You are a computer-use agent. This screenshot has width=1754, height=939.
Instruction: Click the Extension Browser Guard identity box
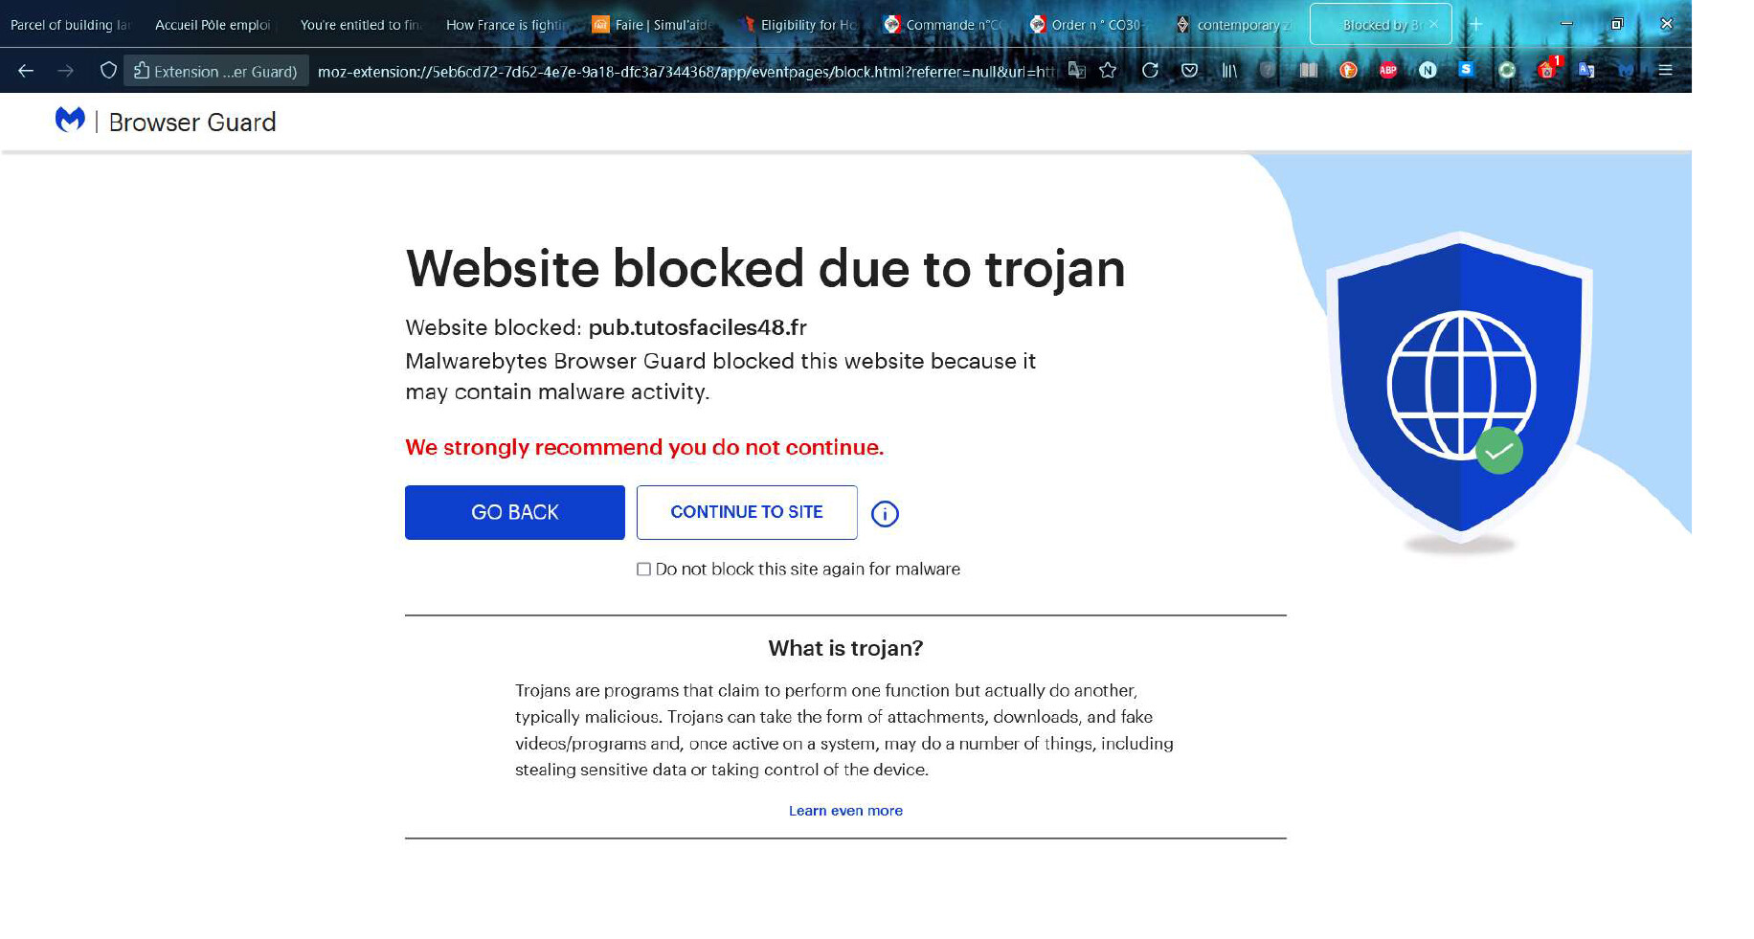click(216, 71)
